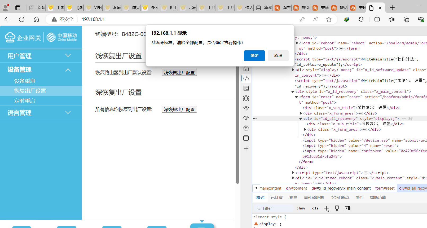This screenshot has width=427, height=228.
Task: Open the DevTools Application panel icon
Action: [246, 138]
